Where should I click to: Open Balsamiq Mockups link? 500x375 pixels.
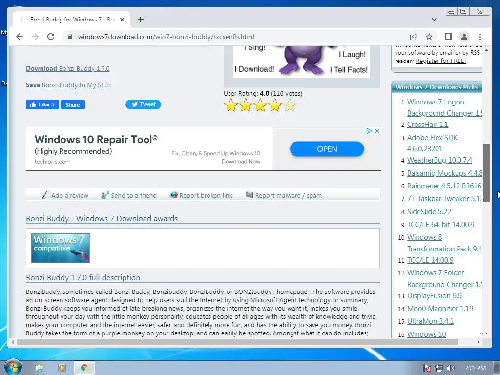[444, 173]
